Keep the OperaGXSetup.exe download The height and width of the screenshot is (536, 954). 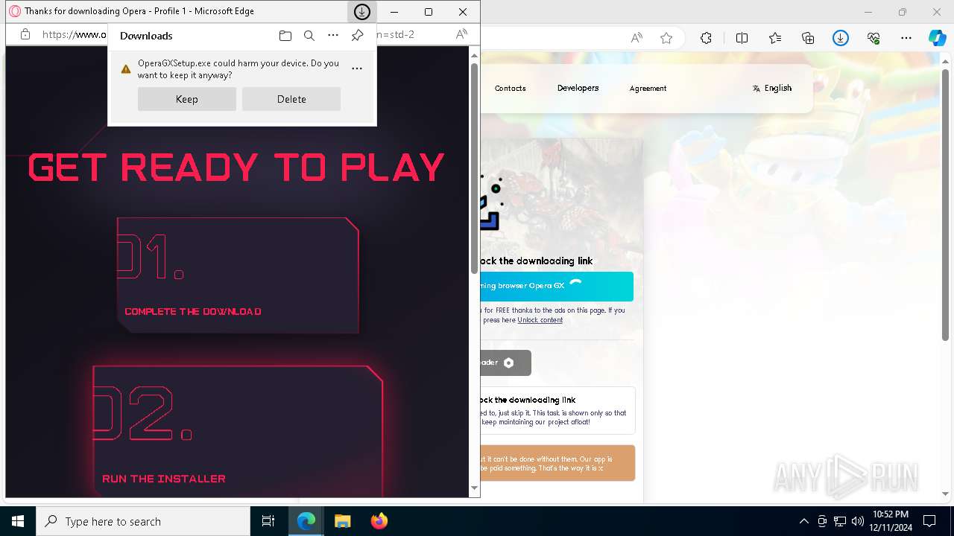(x=186, y=99)
